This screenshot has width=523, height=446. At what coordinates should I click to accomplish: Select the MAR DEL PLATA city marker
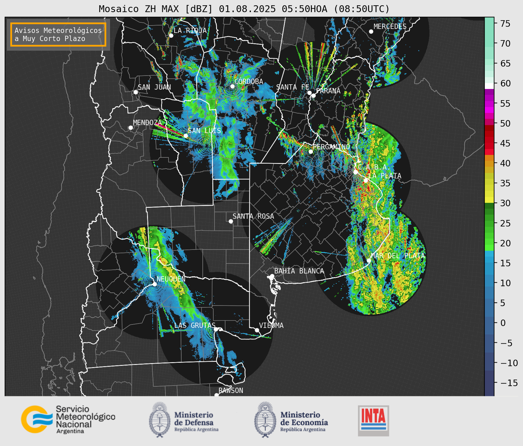[x=369, y=261]
